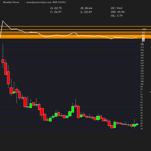This screenshot has width=151, height=151.
Task: Click price axis label 171
Action: click(142, 47)
